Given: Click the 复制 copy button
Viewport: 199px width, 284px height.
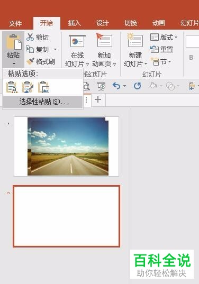Looking at the screenshot, I should [x=38, y=49].
